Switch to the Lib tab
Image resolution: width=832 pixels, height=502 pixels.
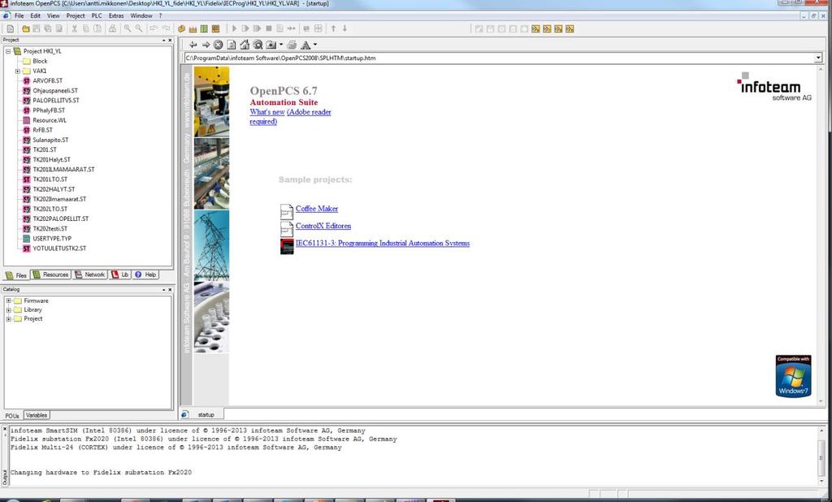[x=120, y=275]
